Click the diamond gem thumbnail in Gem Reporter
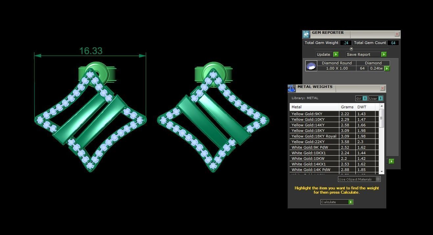This screenshot has width=433, height=235. pyautogui.click(x=311, y=66)
